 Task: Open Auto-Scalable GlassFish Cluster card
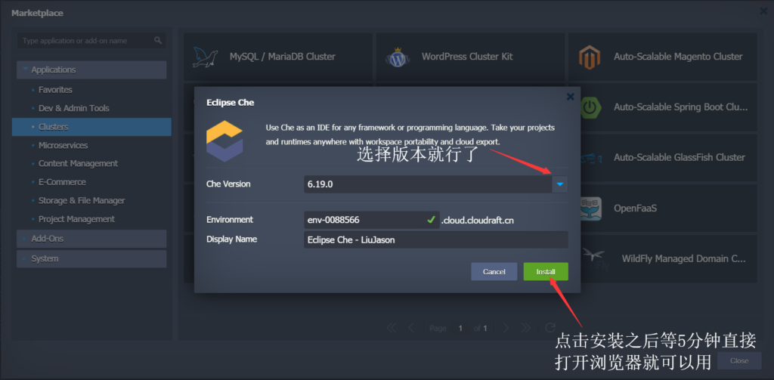tap(662, 157)
